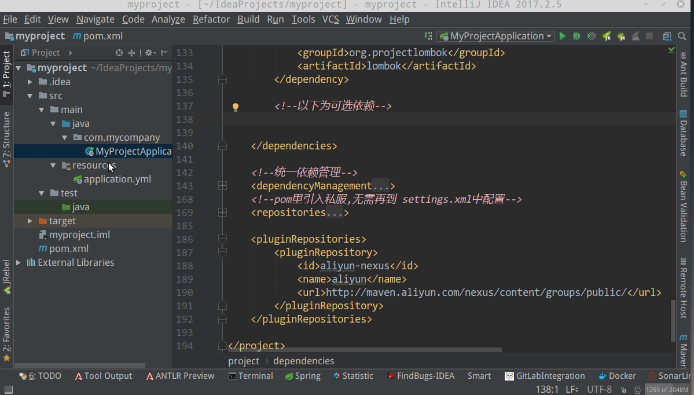Screen dimensions: 694x395
Task: Open the Project view selector dropdown
Action: click(x=46, y=53)
